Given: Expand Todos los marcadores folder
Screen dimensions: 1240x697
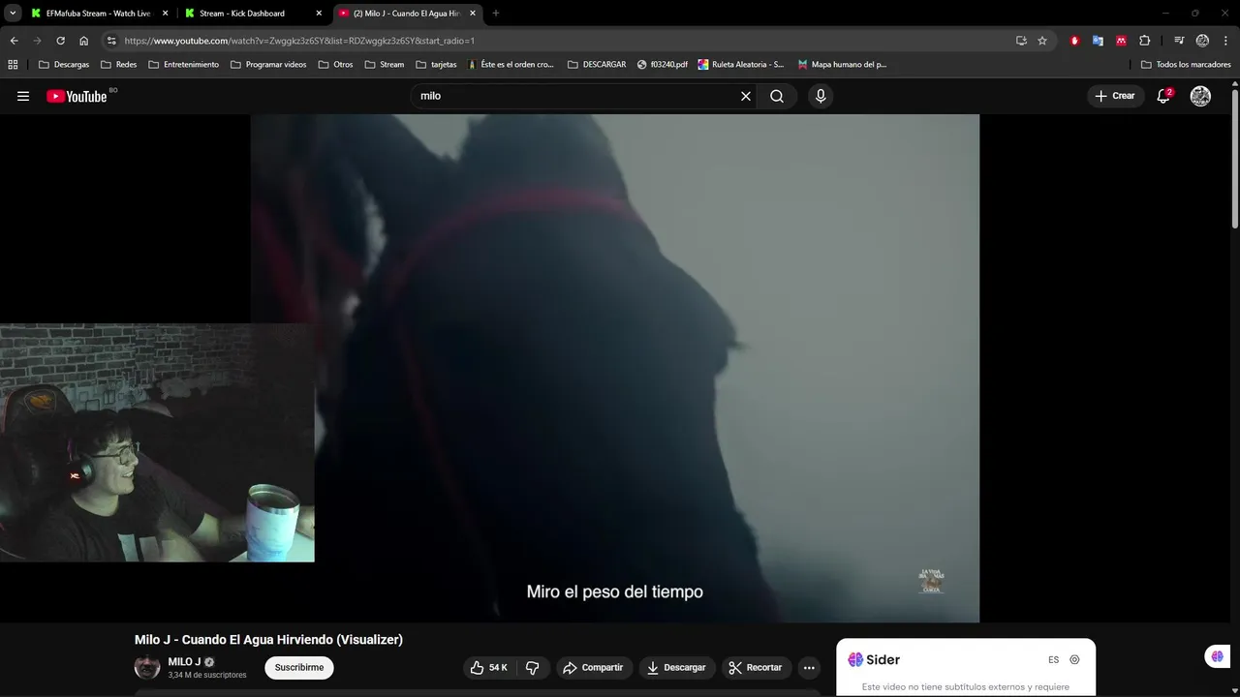Looking at the screenshot, I should (x=1186, y=65).
